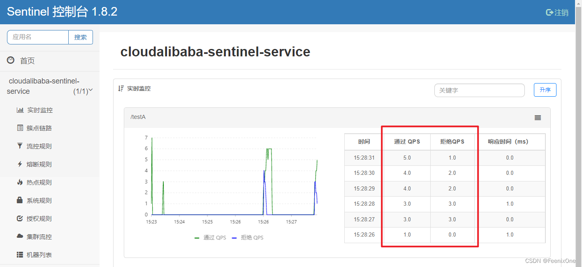582x267 pixels.
Task: Open the /testA chart hamburger menu
Action: [538, 118]
